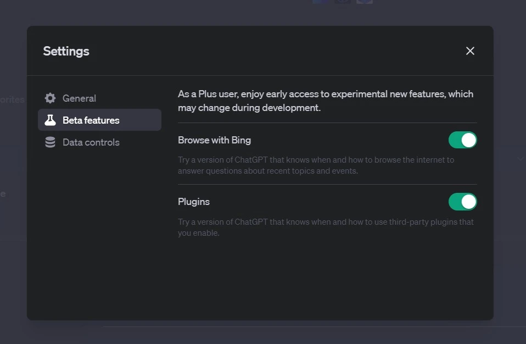Disable the Browse with Bing toggle
Screen dimensions: 526x344
[x=462, y=140]
